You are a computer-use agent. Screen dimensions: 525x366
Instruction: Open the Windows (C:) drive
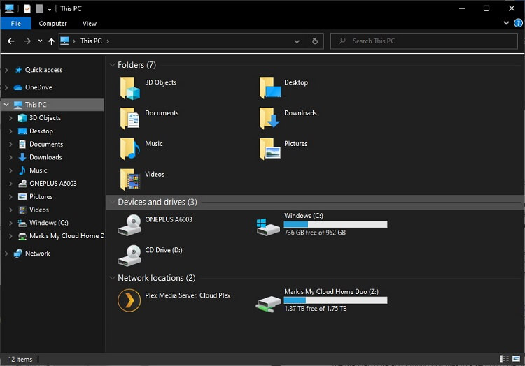pos(268,225)
